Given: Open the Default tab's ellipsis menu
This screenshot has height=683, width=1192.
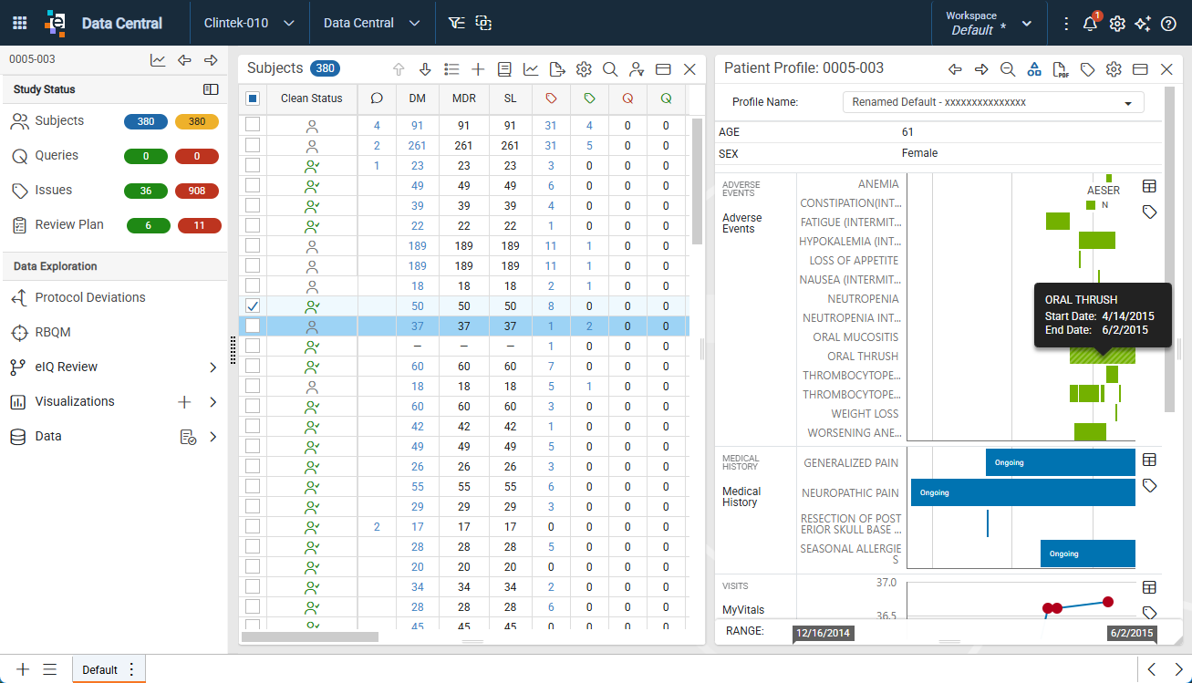Looking at the screenshot, I should 131,669.
